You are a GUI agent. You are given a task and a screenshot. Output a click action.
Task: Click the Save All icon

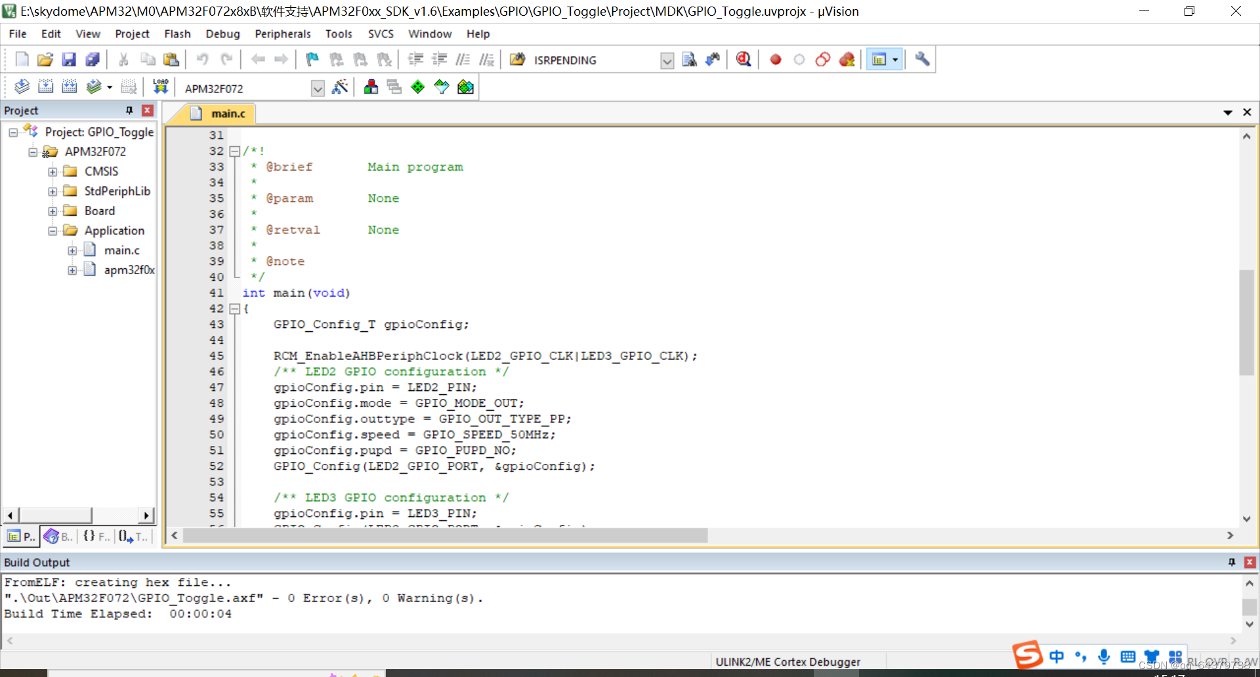93,60
